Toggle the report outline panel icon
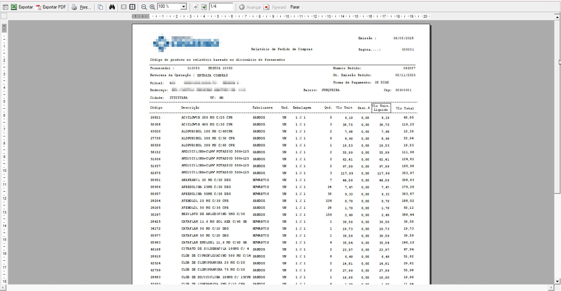 coord(5,7)
